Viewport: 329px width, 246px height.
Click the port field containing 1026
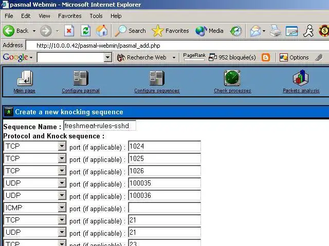pos(164,171)
